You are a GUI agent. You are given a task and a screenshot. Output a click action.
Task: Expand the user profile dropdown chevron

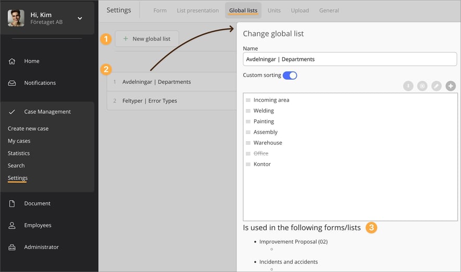(x=80, y=18)
